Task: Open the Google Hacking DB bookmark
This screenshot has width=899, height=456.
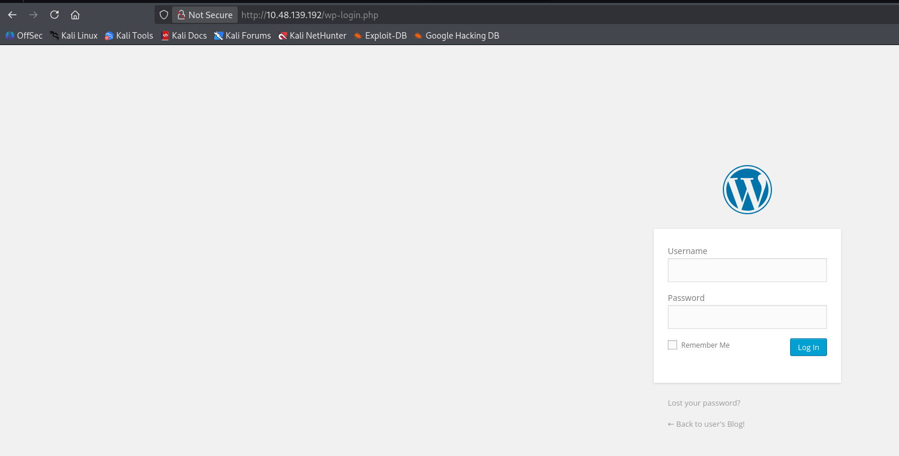Action: [457, 36]
